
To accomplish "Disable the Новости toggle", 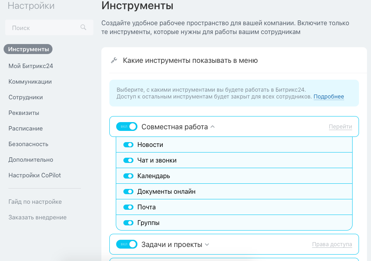I will coord(129,145).
